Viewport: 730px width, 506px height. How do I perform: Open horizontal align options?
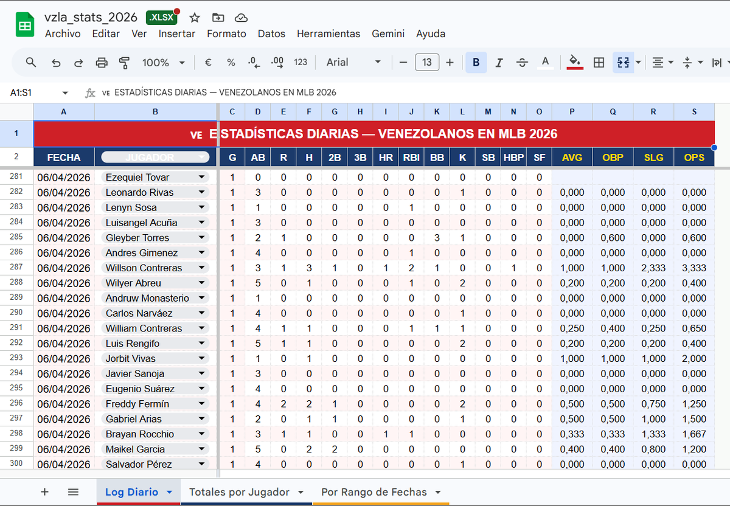[662, 62]
